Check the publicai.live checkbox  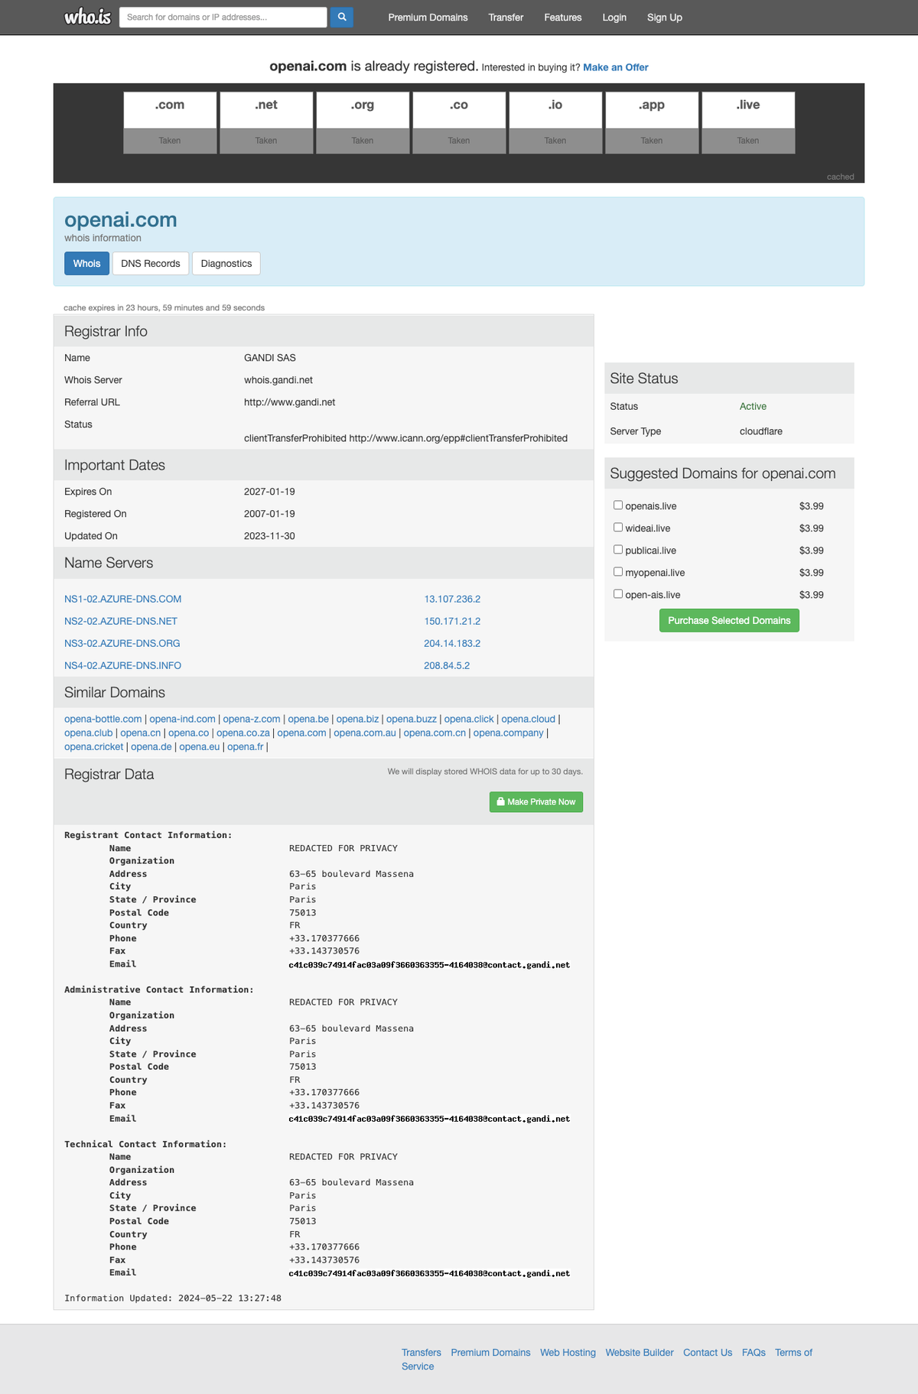[618, 550]
